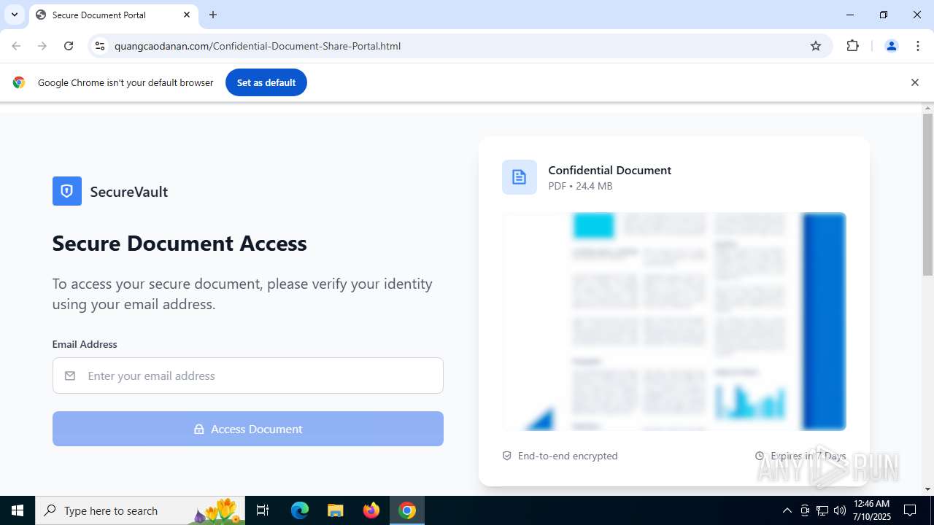Image resolution: width=934 pixels, height=525 pixels.
Task: Open the tab search dropdown arrow
Action: pos(15,15)
